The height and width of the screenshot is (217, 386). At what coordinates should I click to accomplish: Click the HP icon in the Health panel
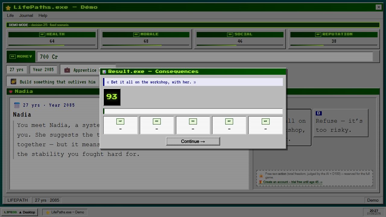click(42, 34)
